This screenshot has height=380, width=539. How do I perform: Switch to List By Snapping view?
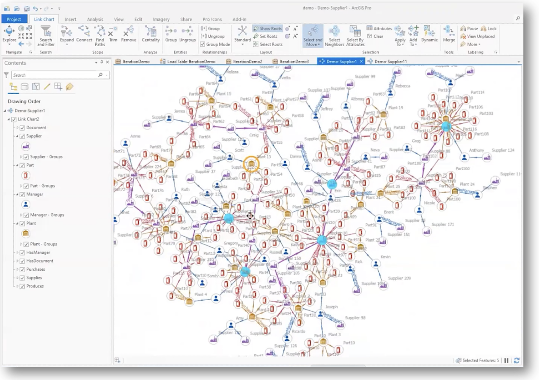(58, 87)
